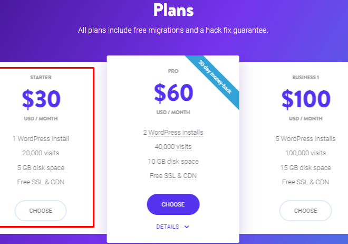
Task: Click the PRO plan title
Action: [173, 71]
